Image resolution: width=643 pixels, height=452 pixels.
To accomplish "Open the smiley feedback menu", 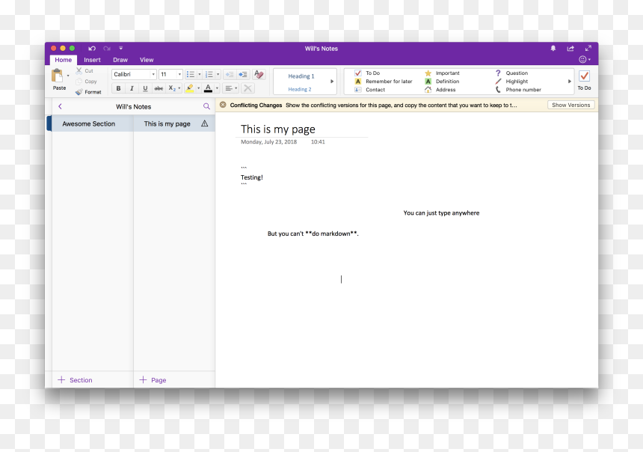I will [x=585, y=60].
